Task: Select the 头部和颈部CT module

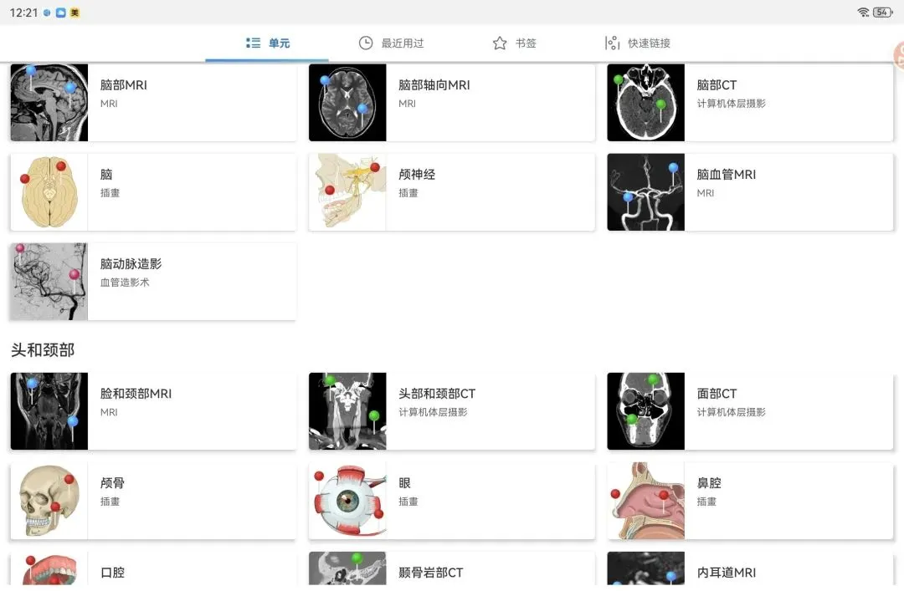Action: click(x=451, y=410)
